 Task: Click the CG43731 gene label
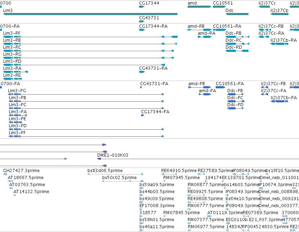pyautogui.click(x=149, y=18)
